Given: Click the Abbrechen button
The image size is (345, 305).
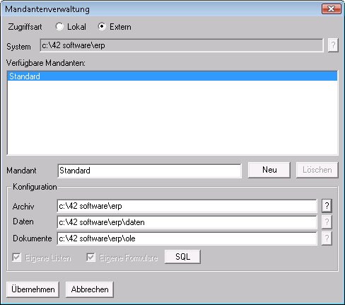Looking at the screenshot, I should [x=90, y=289].
